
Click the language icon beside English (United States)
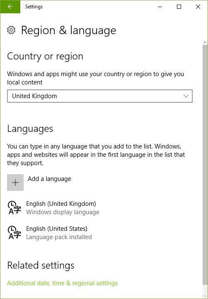pos(15,232)
